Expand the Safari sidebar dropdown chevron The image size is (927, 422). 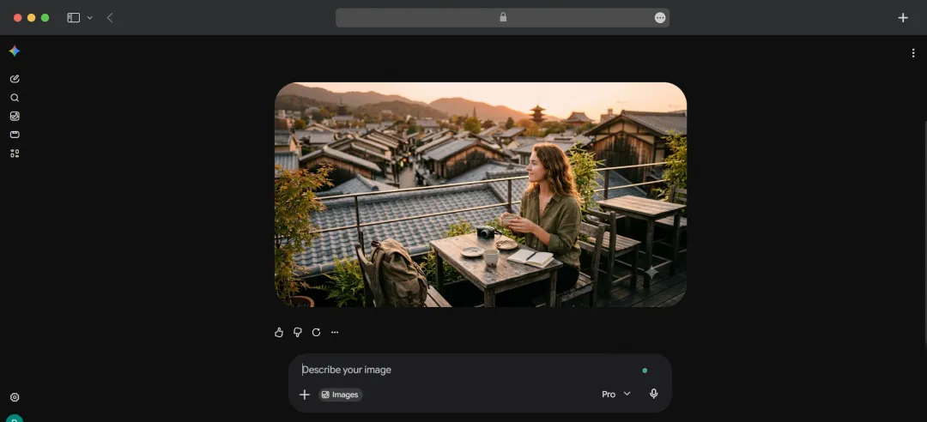click(x=90, y=18)
